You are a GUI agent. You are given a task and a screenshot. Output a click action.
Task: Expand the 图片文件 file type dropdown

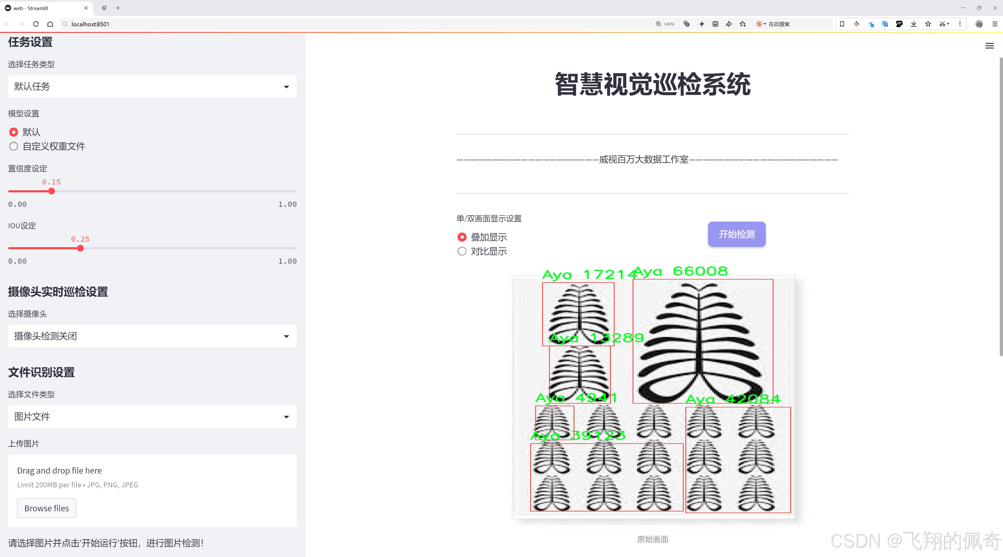152,416
